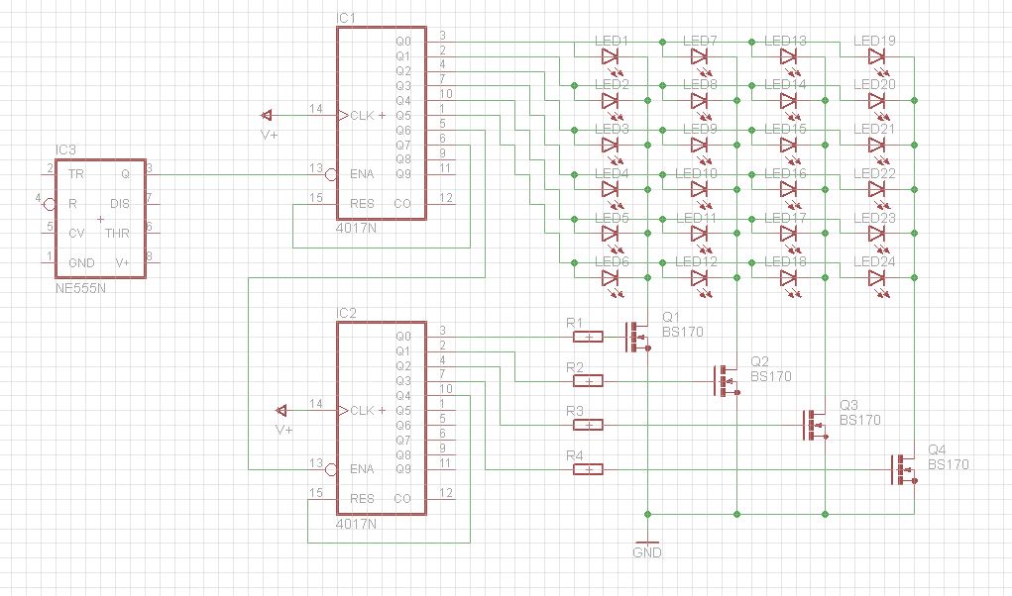Select the GND ground symbol
The width and height of the screenshot is (1012, 596).
(x=646, y=544)
